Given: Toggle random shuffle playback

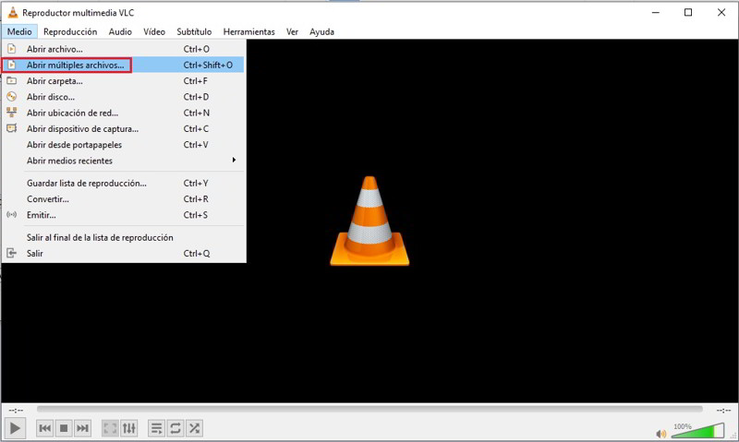Looking at the screenshot, I should coord(195,428).
